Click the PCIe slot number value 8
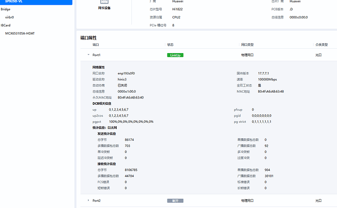 pos(173,25)
